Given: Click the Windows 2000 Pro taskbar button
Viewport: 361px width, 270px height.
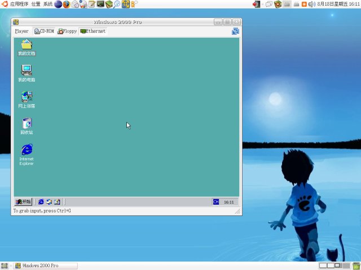Looking at the screenshot, I should click(45, 265).
